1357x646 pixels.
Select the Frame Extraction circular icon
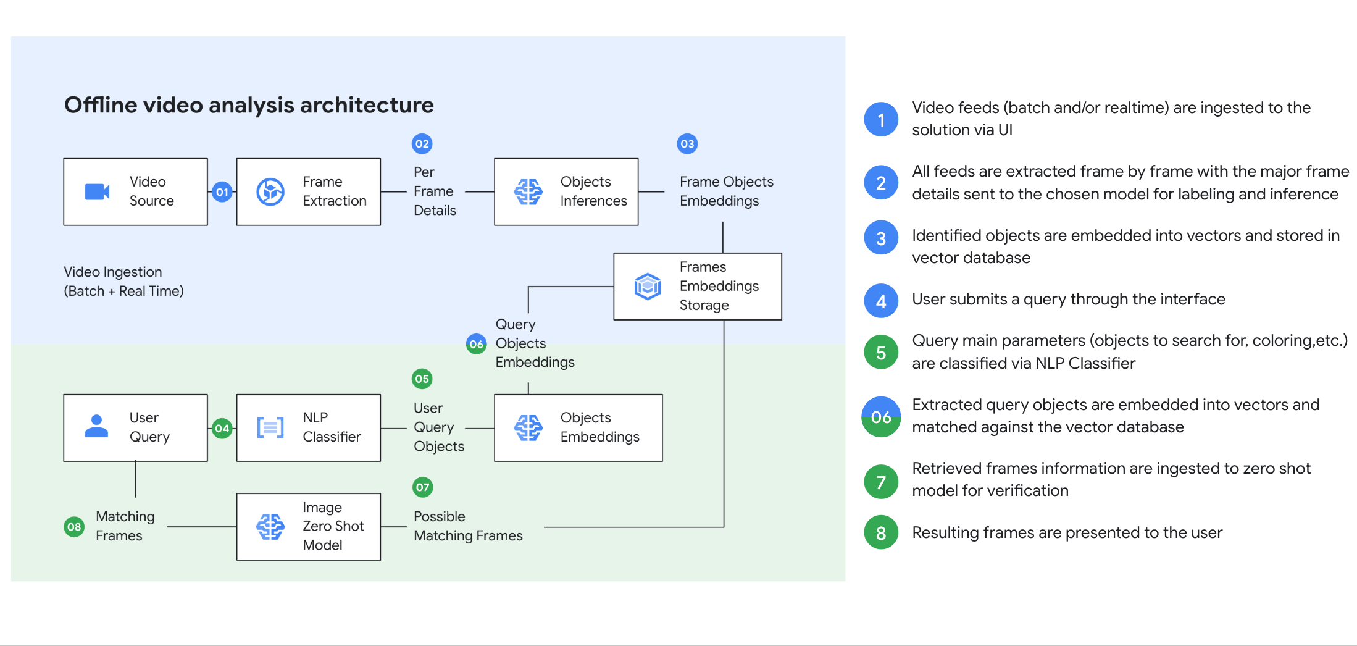(x=270, y=192)
